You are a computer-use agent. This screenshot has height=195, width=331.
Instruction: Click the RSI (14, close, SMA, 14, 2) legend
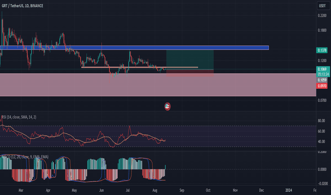coord(19,117)
